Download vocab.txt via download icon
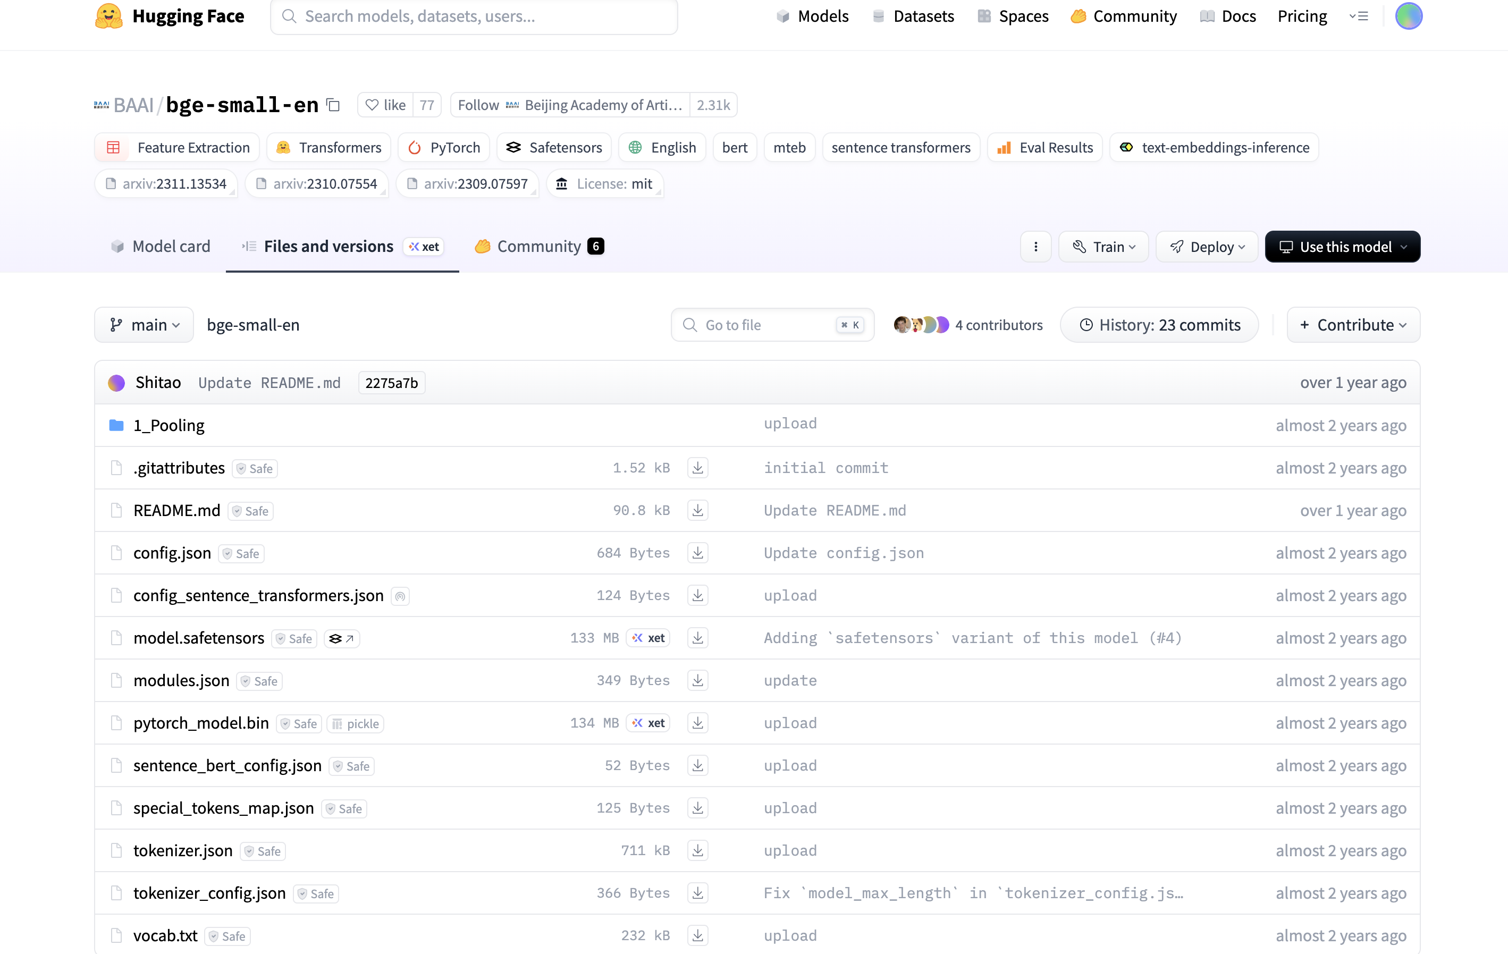The width and height of the screenshot is (1508, 954). [x=697, y=936]
